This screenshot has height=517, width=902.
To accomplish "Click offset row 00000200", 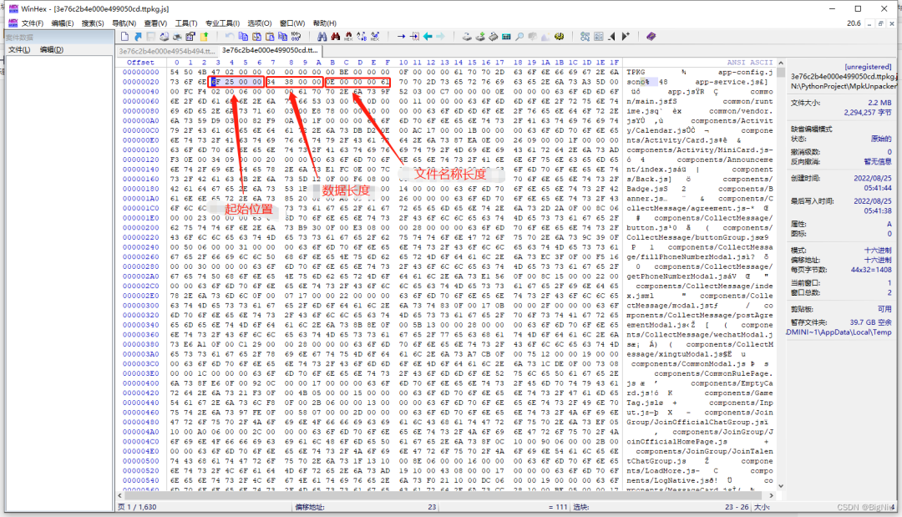I will [140, 227].
